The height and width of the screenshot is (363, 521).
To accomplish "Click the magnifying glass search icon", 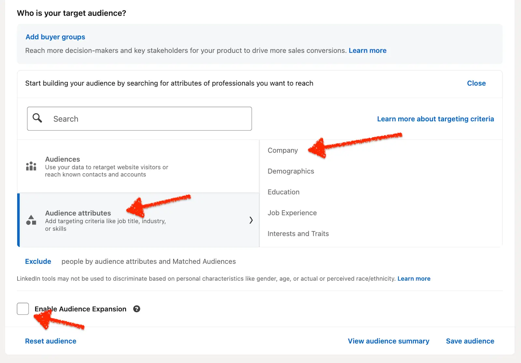I will (x=37, y=118).
